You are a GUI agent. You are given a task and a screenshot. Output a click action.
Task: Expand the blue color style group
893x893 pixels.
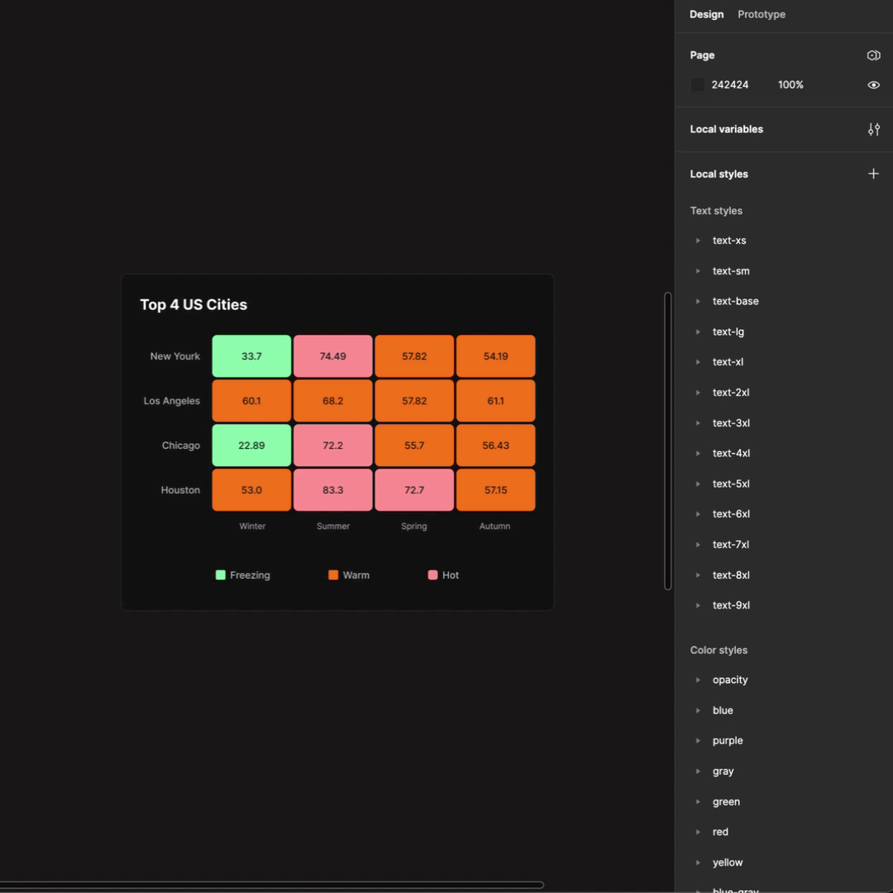click(699, 710)
